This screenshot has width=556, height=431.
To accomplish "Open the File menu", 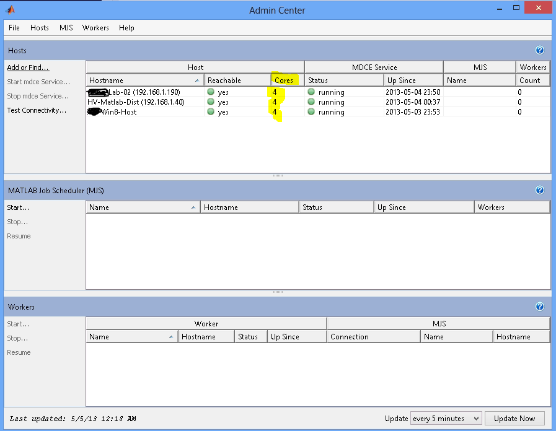I will point(14,28).
